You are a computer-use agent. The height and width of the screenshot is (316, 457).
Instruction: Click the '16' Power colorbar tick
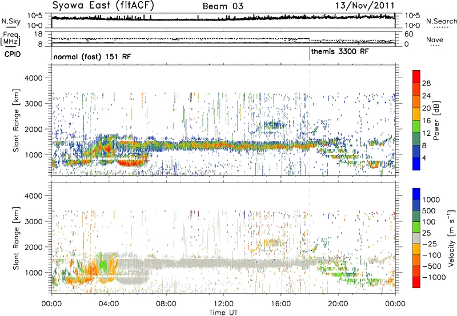[426, 121]
